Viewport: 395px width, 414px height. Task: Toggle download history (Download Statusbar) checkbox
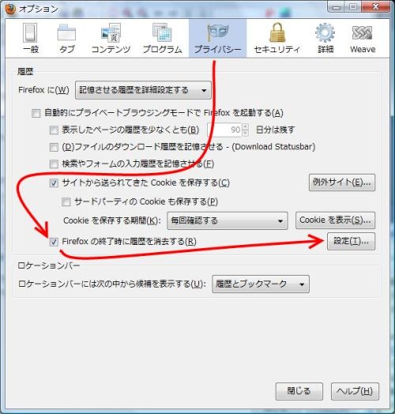tap(54, 147)
